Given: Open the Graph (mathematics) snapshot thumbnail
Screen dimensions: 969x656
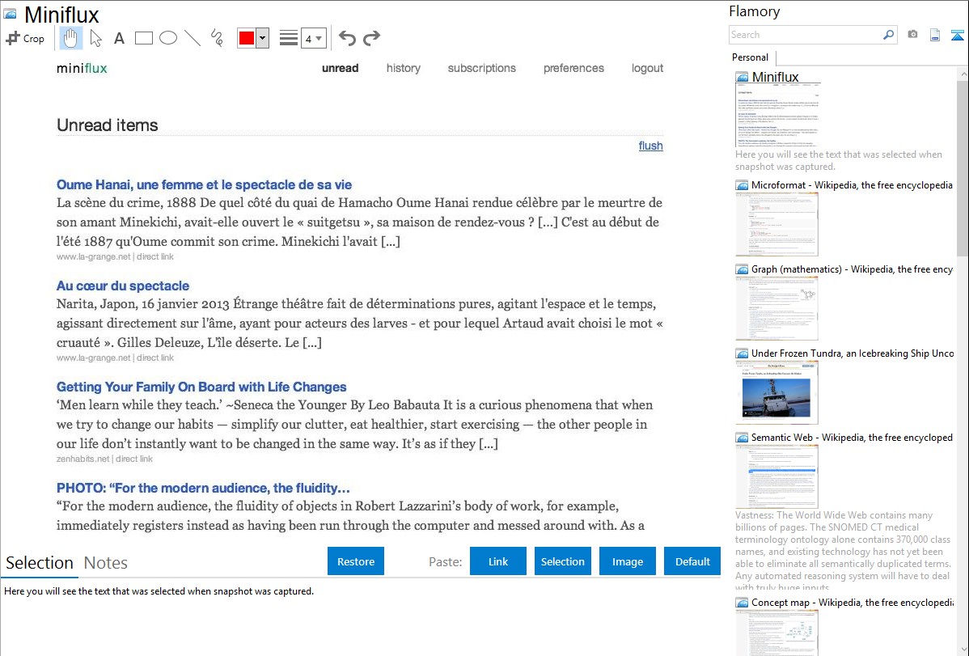Looking at the screenshot, I should 776,308.
